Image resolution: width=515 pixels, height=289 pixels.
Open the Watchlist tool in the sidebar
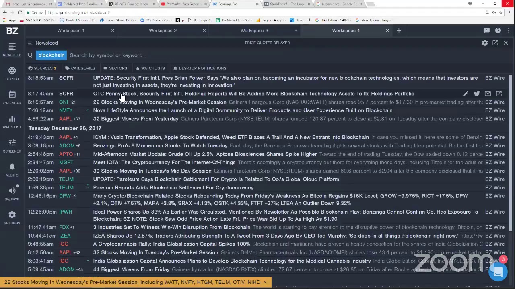[x=12, y=122]
